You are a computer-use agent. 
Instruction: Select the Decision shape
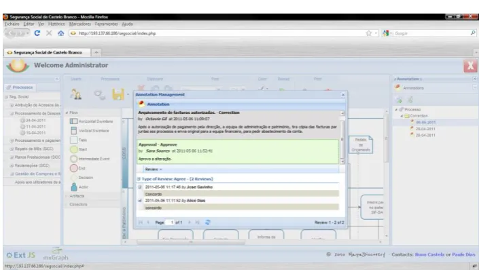pyautogui.click(x=82, y=178)
